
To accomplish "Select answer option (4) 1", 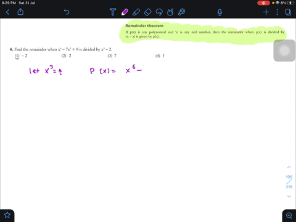I will click(x=160, y=55).
